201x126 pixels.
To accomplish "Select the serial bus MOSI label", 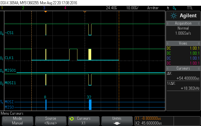I will point(9,102).
